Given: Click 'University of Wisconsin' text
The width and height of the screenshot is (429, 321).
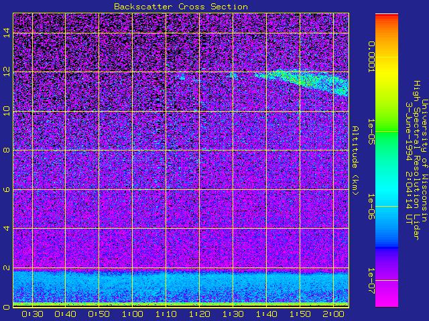Looking at the screenshot, I should pyautogui.click(x=424, y=160).
